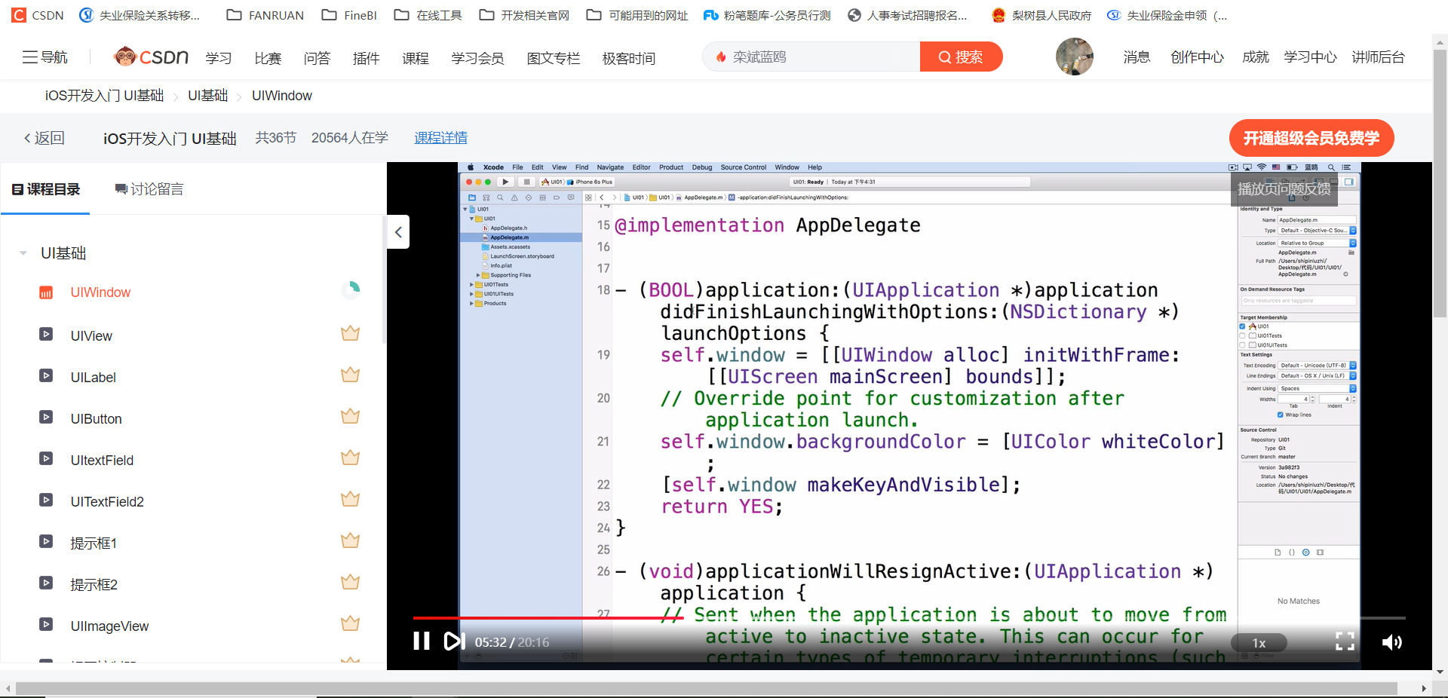Open the 梨树县人民政府 bookmark

[1042, 15]
